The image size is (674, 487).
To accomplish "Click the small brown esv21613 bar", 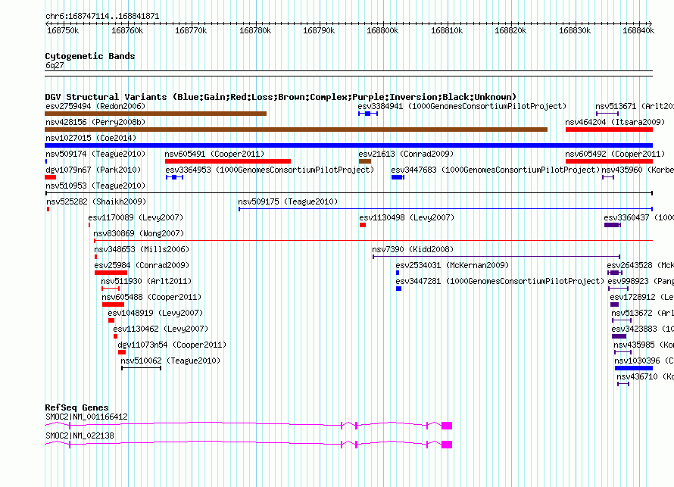I will (x=365, y=161).
